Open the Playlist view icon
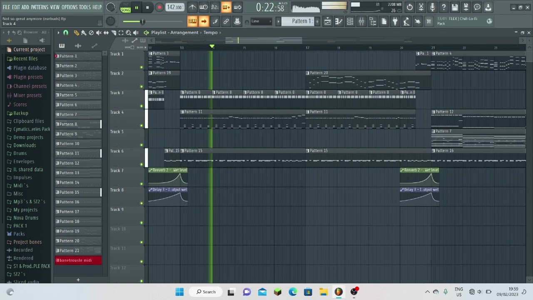 coord(328,21)
